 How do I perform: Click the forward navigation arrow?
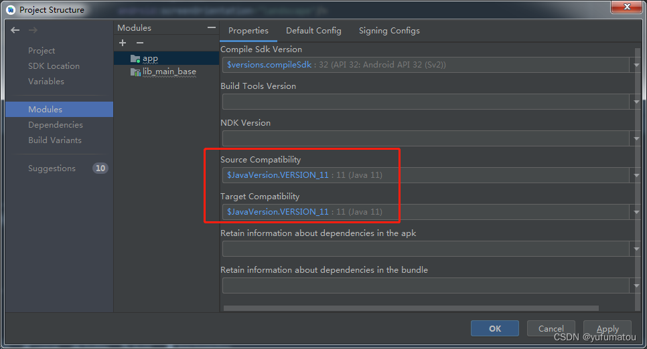click(x=33, y=30)
